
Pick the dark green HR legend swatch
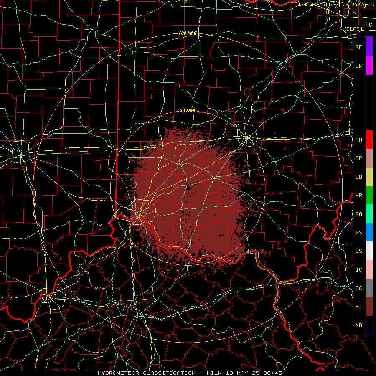(369, 195)
